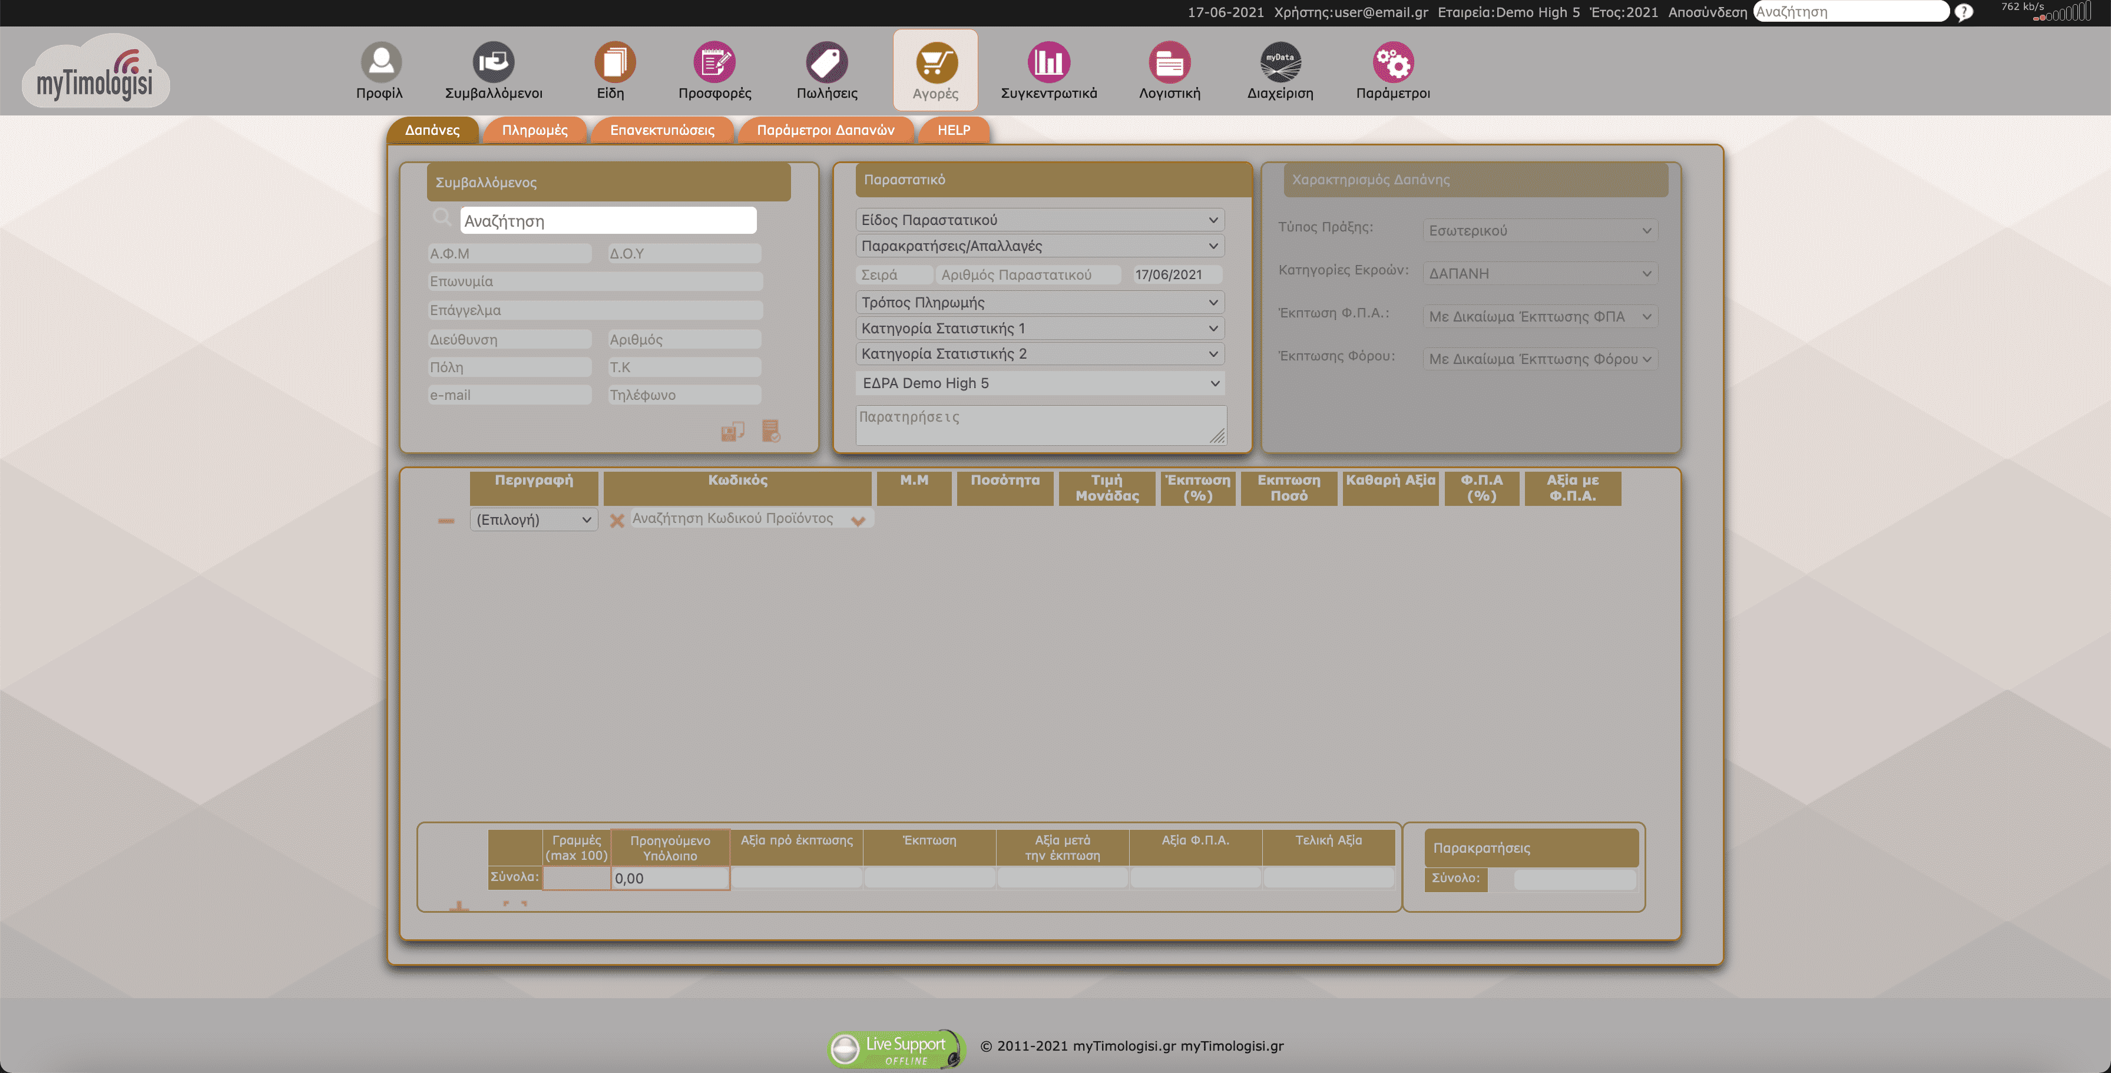Open the HELP tab
The image size is (2111, 1073).
(953, 130)
